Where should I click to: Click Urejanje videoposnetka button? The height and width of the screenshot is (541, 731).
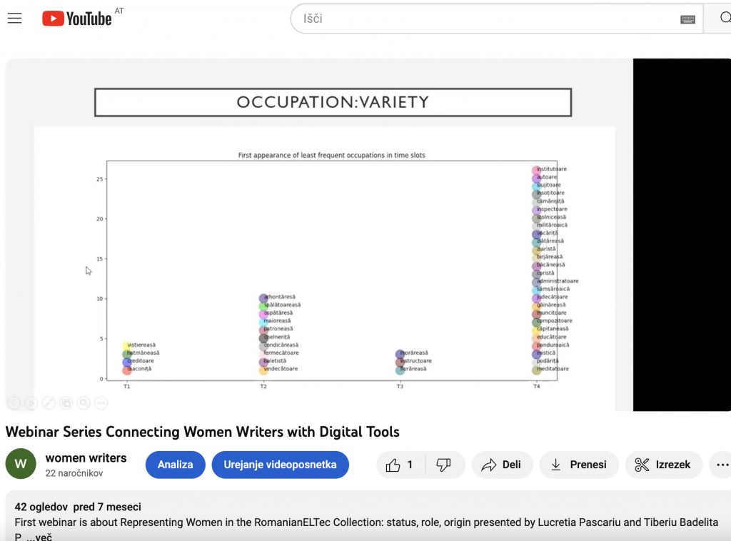pyautogui.click(x=280, y=465)
